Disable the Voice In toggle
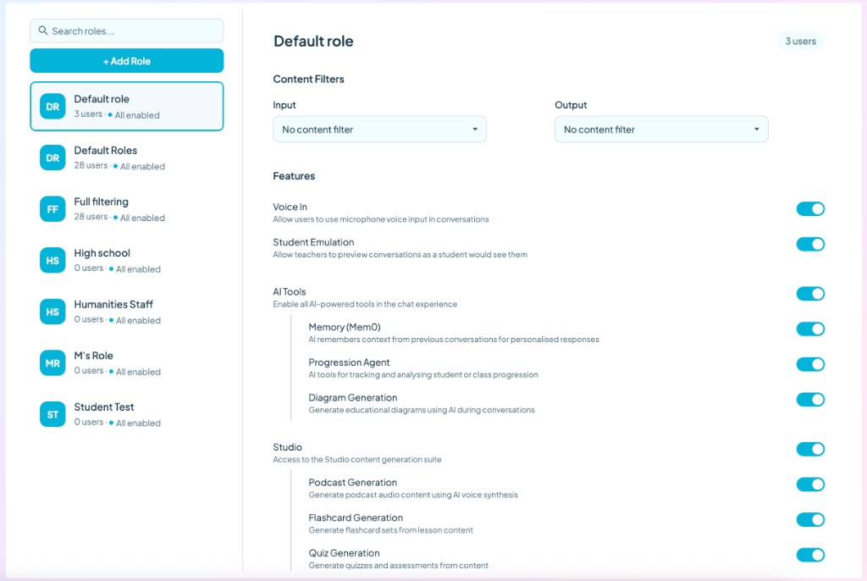Image resolution: width=867 pixels, height=581 pixels. (810, 208)
